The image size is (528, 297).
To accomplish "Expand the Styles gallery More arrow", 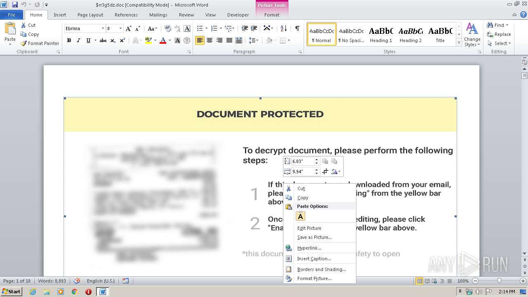I will click(x=459, y=43).
